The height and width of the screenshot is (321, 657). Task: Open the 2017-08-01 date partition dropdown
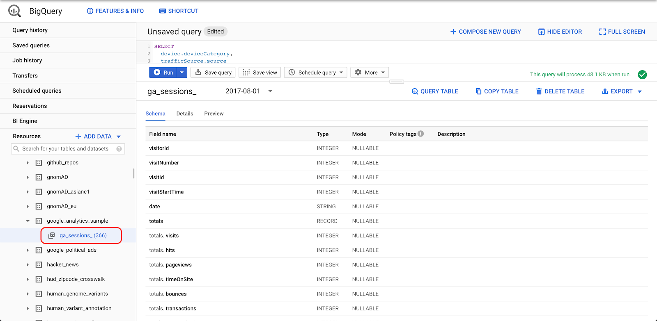pyautogui.click(x=249, y=91)
